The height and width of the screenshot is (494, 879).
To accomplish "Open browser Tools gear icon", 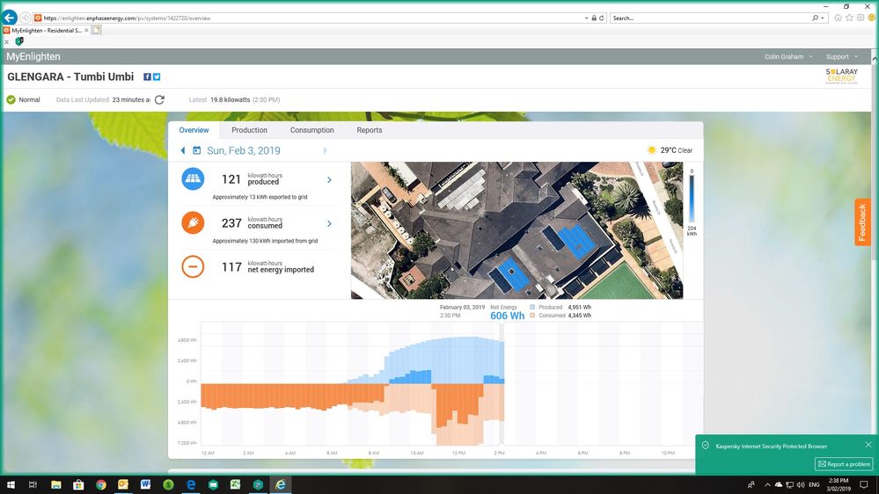I will click(861, 18).
